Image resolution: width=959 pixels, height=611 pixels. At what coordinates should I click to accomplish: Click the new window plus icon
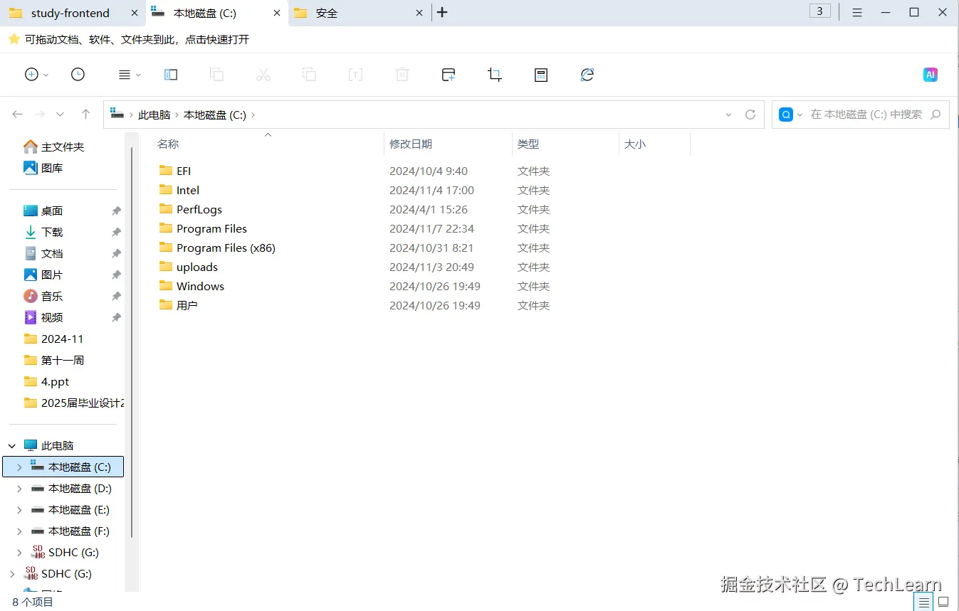[x=449, y=75]
